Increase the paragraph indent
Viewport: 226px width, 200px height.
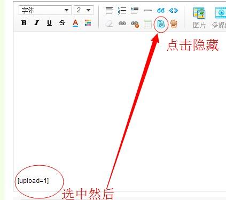pyautogui.click(x=135, y=10)
